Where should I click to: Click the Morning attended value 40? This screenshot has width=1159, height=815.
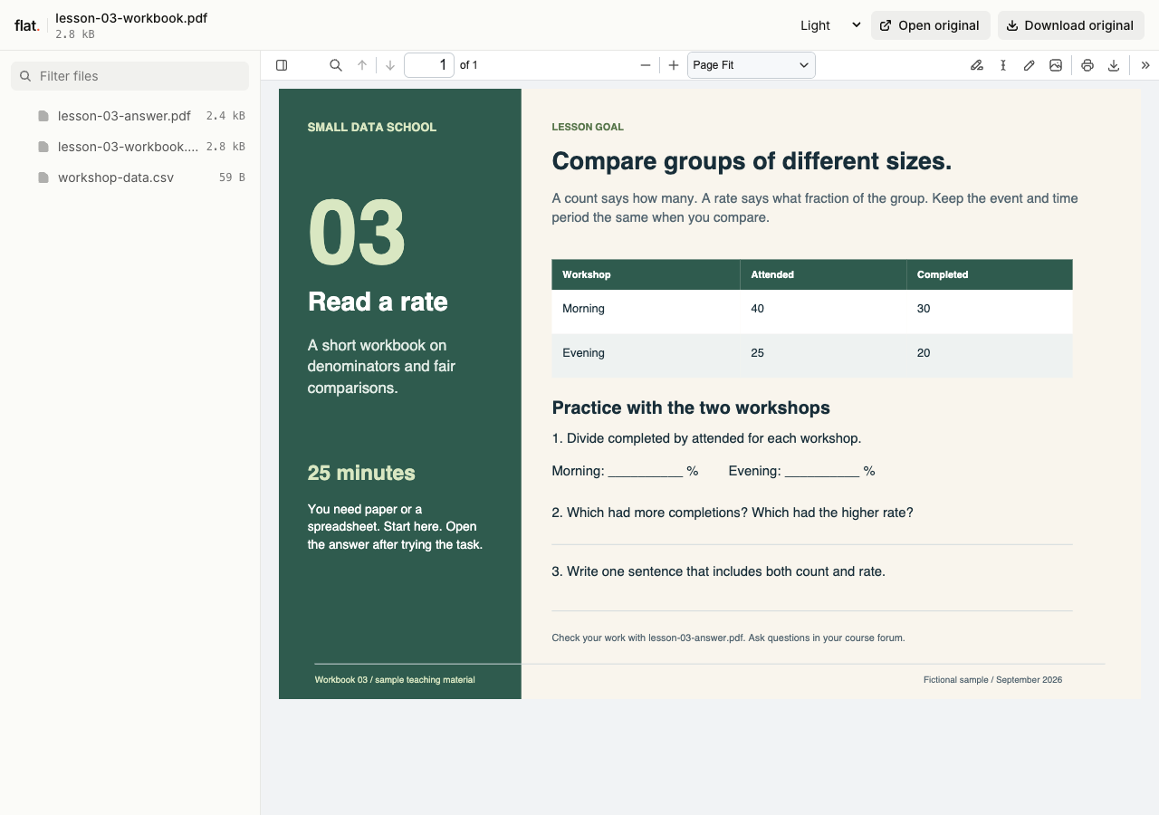pos(757,309)
